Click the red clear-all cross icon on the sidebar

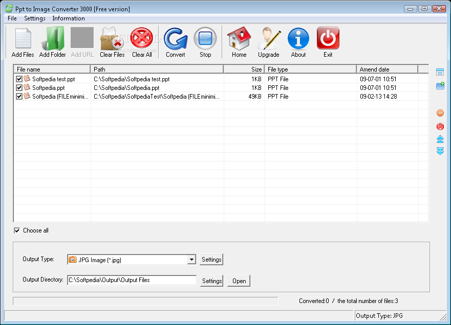(x=440, y=126)
